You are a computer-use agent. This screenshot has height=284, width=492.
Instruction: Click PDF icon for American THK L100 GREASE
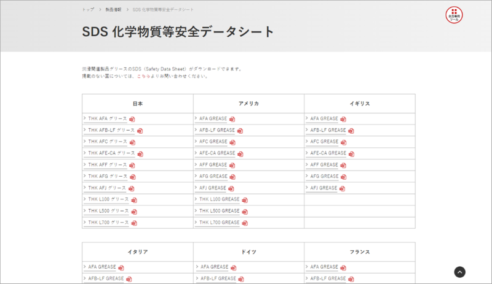click(x=245, y=200)
